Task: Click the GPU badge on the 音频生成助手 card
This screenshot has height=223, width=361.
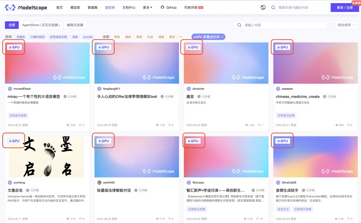Action: (x=282, y=141)
